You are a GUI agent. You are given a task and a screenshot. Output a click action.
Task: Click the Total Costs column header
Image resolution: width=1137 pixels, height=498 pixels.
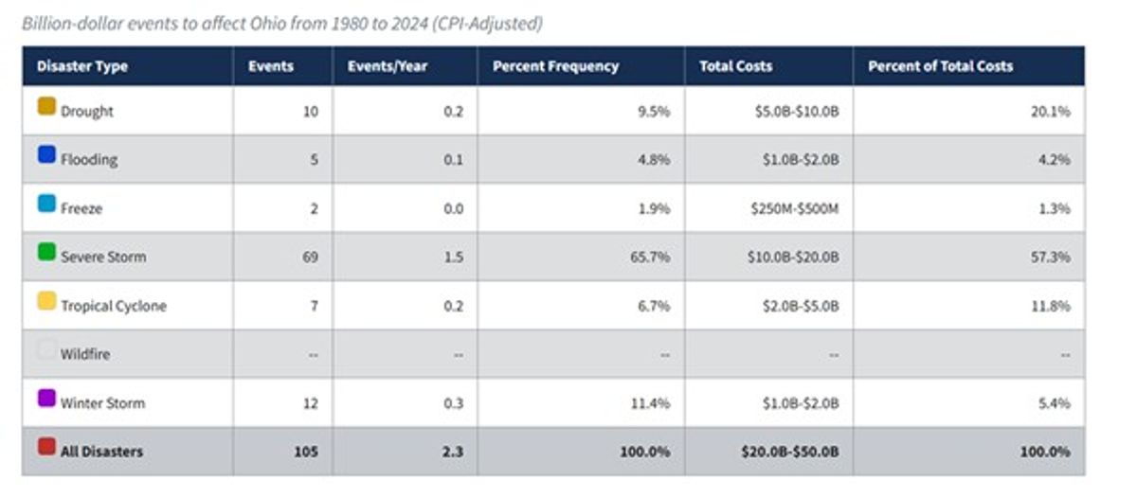(x=735, y=66)
